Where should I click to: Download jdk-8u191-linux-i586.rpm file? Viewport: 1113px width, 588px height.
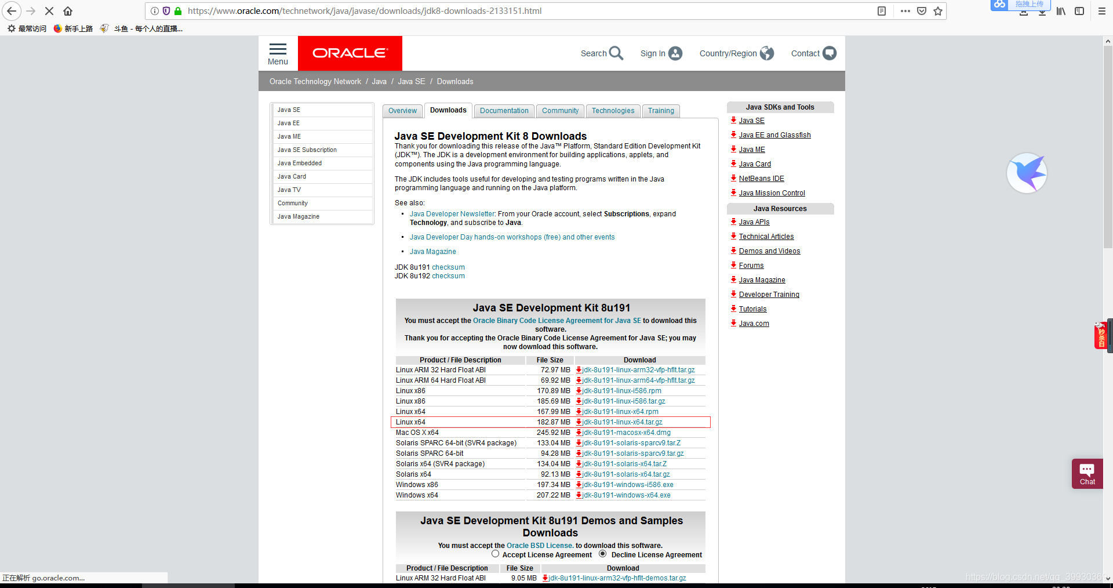point(622,391)
